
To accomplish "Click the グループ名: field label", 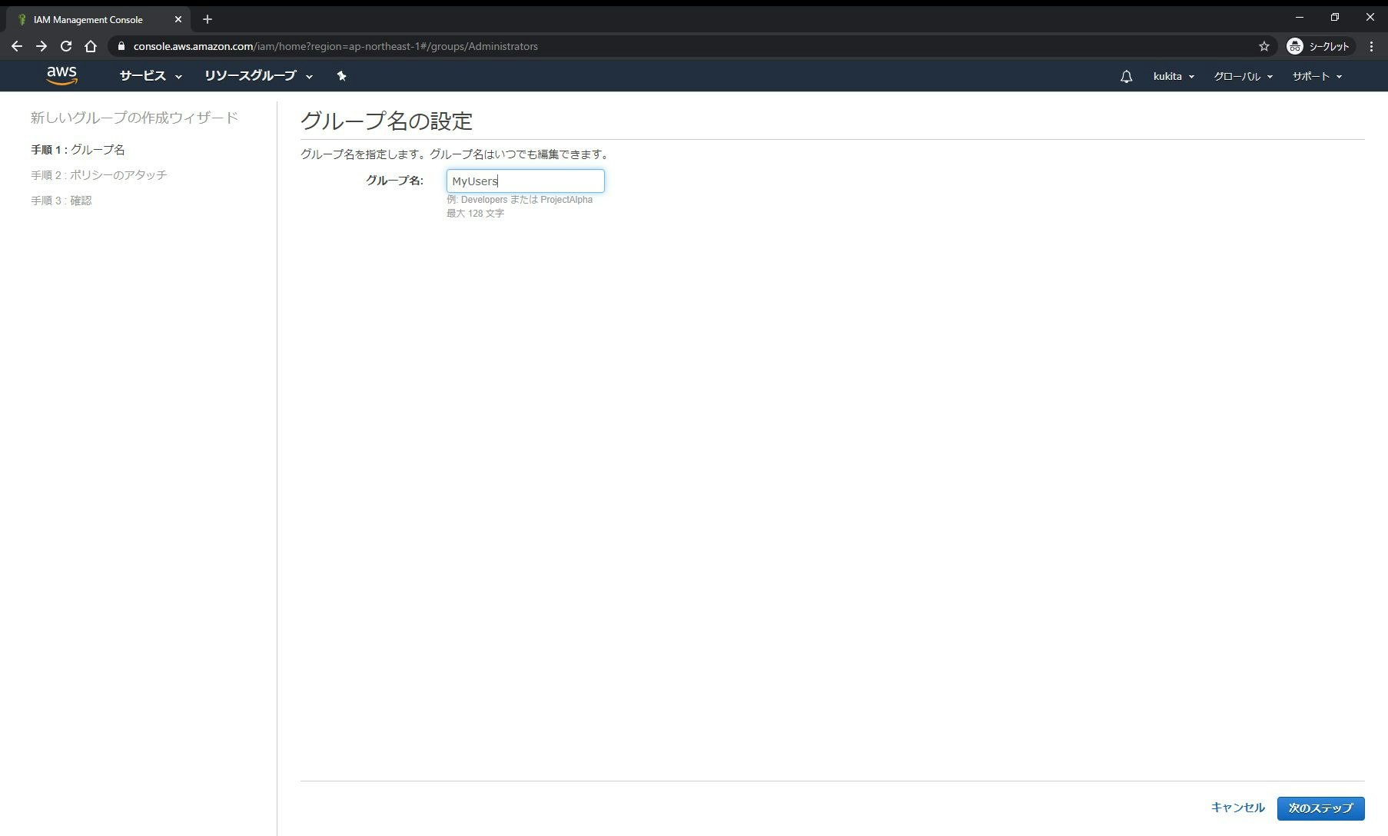I will [x=394, y=181].
